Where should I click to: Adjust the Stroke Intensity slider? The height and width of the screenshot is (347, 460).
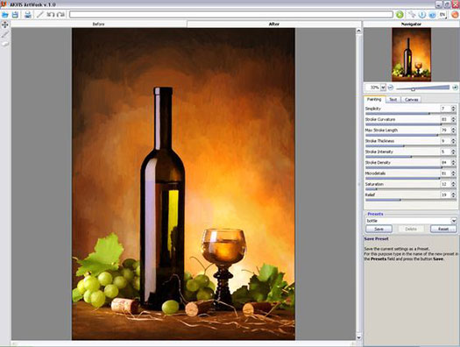pos(411,157)
